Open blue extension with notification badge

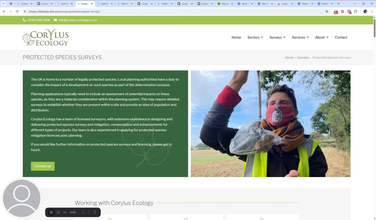coord(349,11)
